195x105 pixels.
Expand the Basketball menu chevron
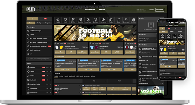pyautogui.click(x=50, y=80)
